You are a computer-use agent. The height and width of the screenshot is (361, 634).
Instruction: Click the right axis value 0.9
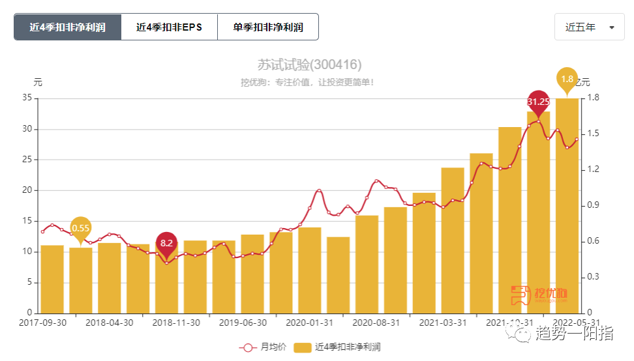pos(593,205)
